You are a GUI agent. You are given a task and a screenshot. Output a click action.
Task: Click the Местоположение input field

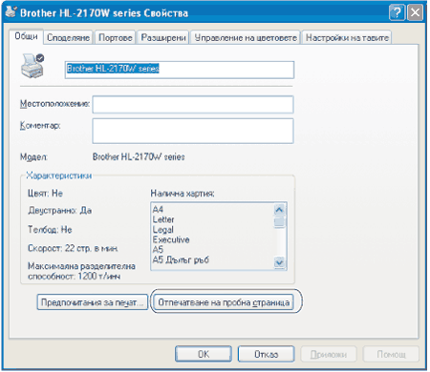tap(193, 105)
